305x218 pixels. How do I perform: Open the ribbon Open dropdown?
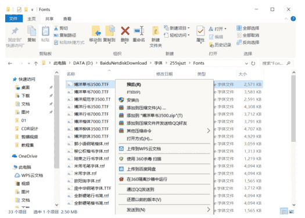[218, 29]
